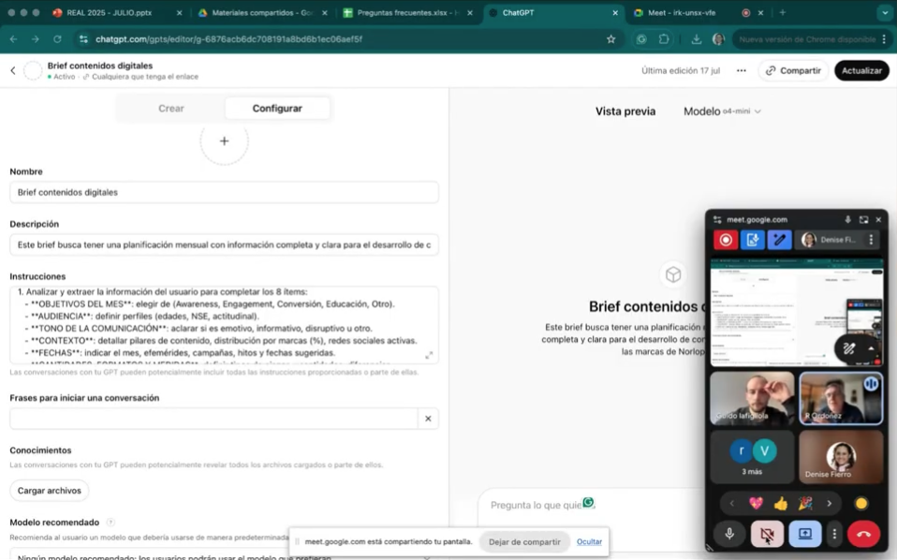This screenshot has width=897, height=560.
Task: Click the Meet site settings tune icon
Action: point(717,220)
